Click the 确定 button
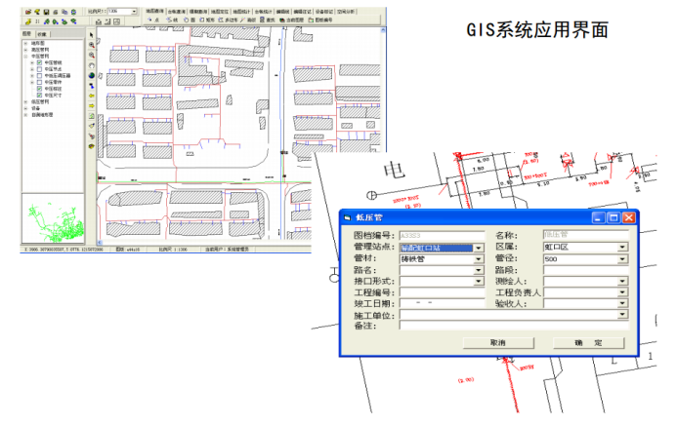Screen dimensions: 677x426 click(588, 343)
